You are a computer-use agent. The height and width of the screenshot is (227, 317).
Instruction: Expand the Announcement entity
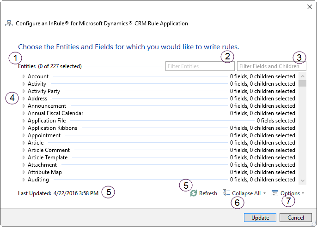click(24, 106)
